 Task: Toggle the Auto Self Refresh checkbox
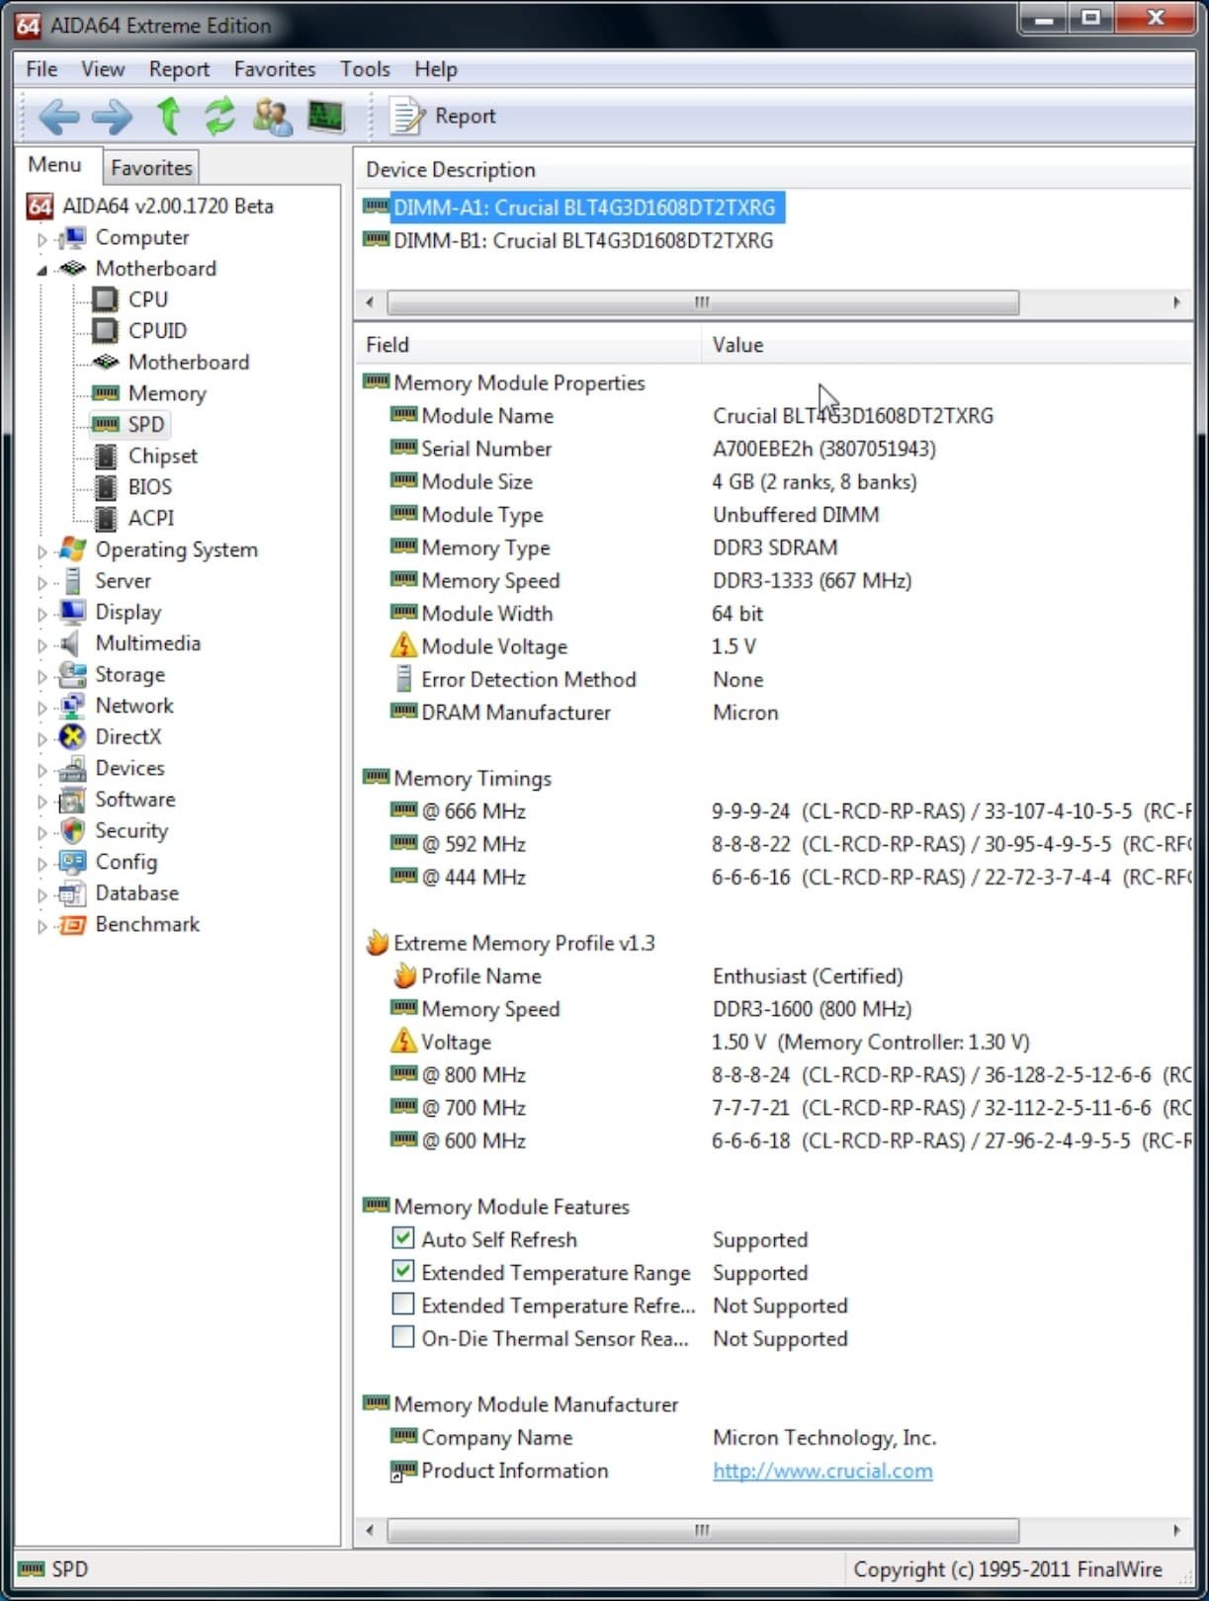pyautogui.click(x=402, y=1237)
